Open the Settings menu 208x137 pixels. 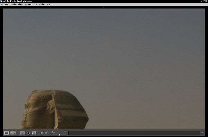(28, 4)
